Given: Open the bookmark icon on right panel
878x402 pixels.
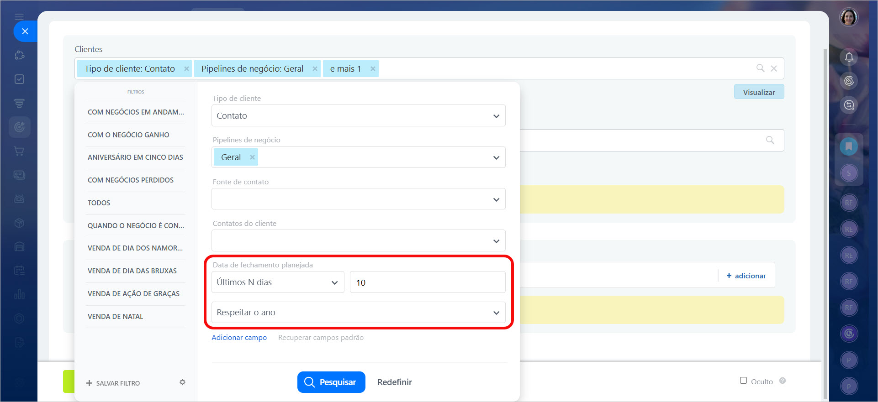Looking at the screenshot, I should (849, 146).
